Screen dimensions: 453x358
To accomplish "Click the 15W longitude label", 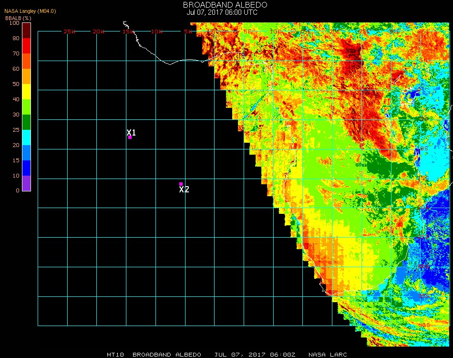I will click(128, 32).
